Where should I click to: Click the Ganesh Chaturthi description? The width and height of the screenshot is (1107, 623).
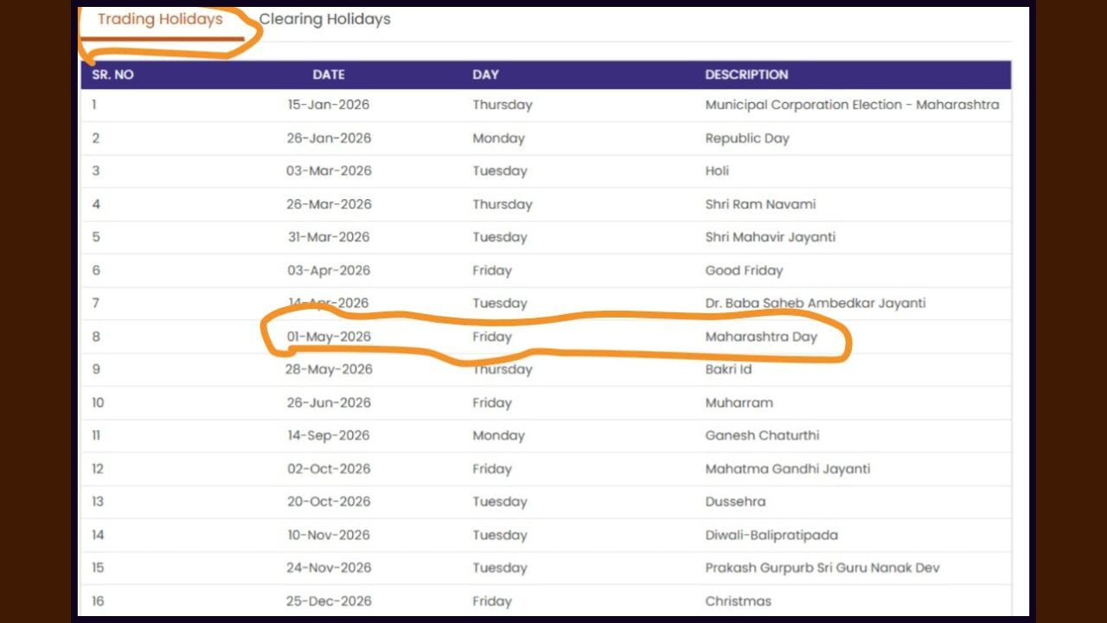(x=762, y=436)
